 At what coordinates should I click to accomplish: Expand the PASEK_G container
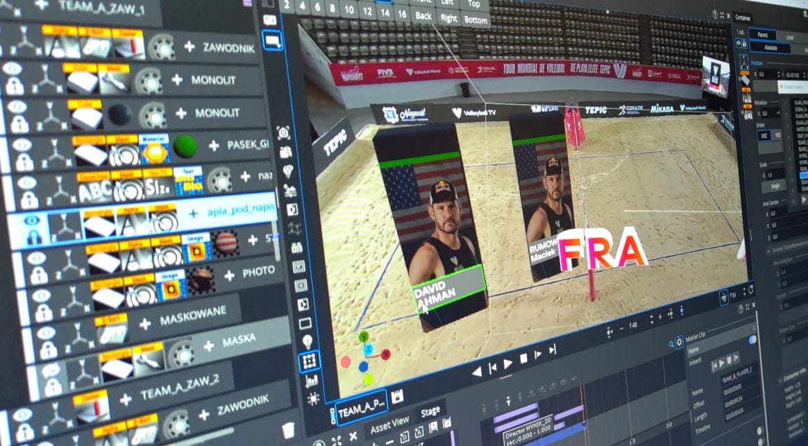click(214, 146)
